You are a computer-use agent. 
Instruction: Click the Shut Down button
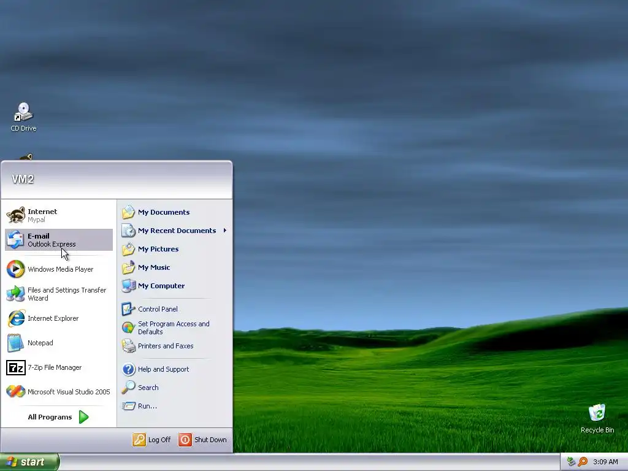202,439
